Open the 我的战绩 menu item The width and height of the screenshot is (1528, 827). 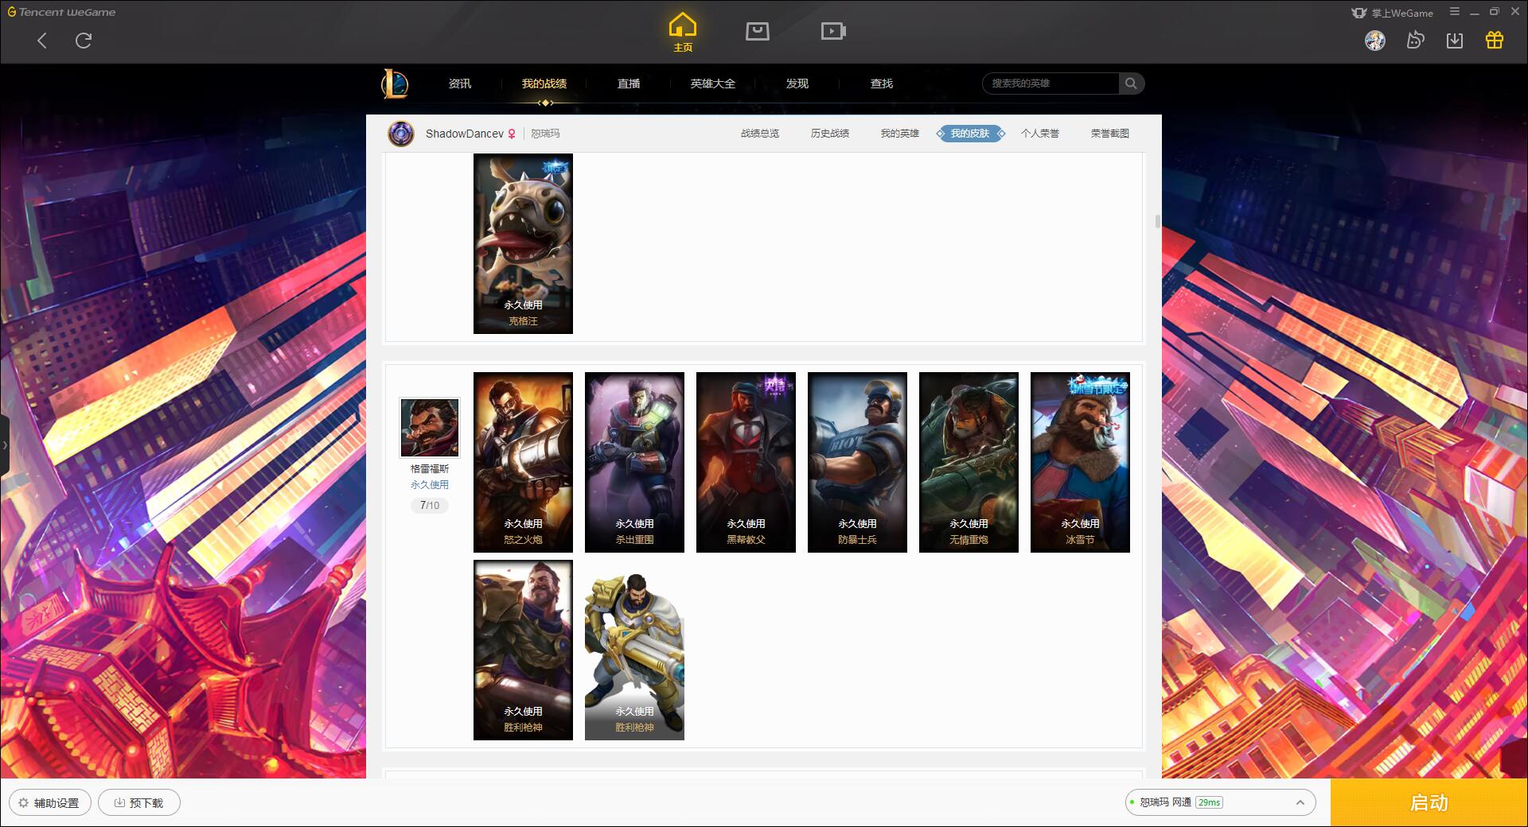pyautogui.click(x=544, y=83)
